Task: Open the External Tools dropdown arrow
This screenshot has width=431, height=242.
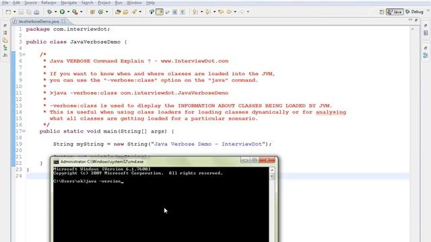Action: tap(81, 12)
